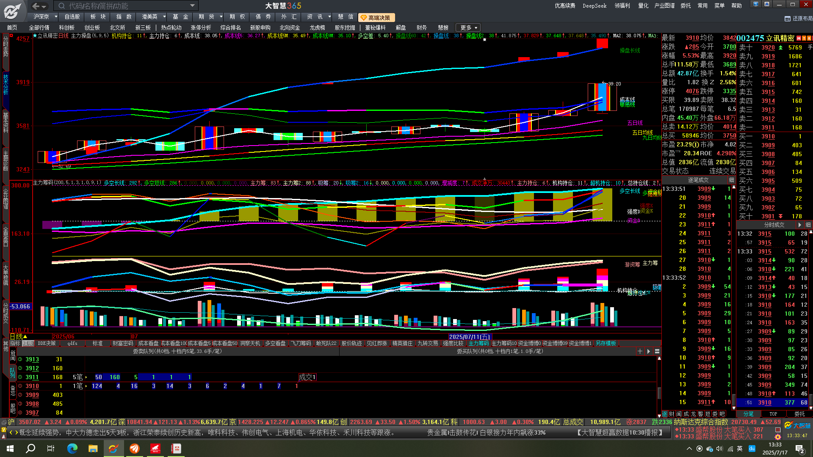Select the 委托 tab at bottom right
Viewport: 813px width, 457px height.
tap(799, 414)
